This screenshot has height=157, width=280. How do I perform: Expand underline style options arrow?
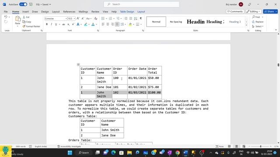click(x=59, y=24)
